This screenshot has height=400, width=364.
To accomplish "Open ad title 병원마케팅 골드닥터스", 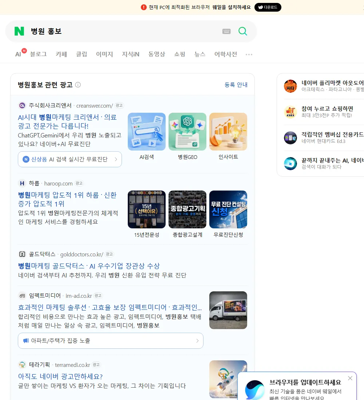I will (x=89, y=266).
